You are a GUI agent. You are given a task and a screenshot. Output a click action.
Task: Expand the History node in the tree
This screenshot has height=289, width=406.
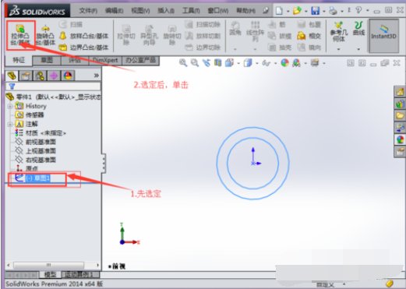(x=10, y=106)
